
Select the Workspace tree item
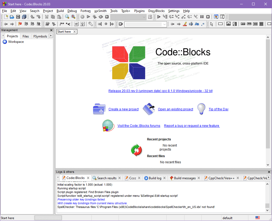16,42
